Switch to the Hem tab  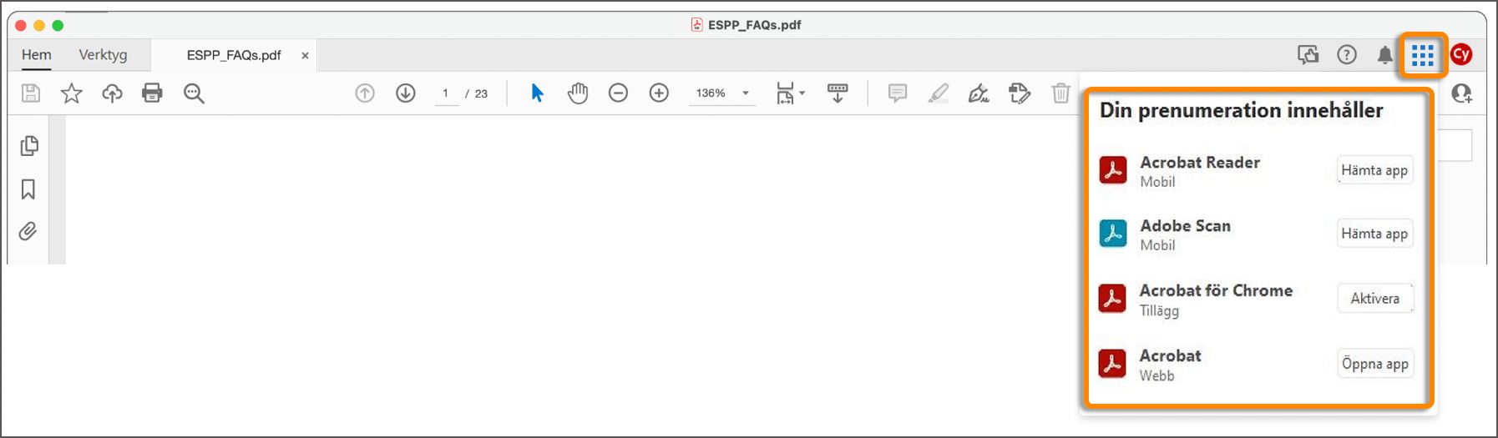[37, 55]
